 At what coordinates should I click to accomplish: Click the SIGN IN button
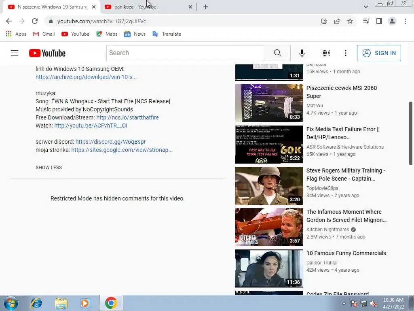tap(379, 53)
